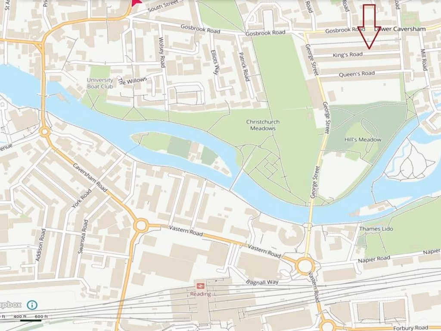Click the Queen's Road street label

[x=357, y=74]
